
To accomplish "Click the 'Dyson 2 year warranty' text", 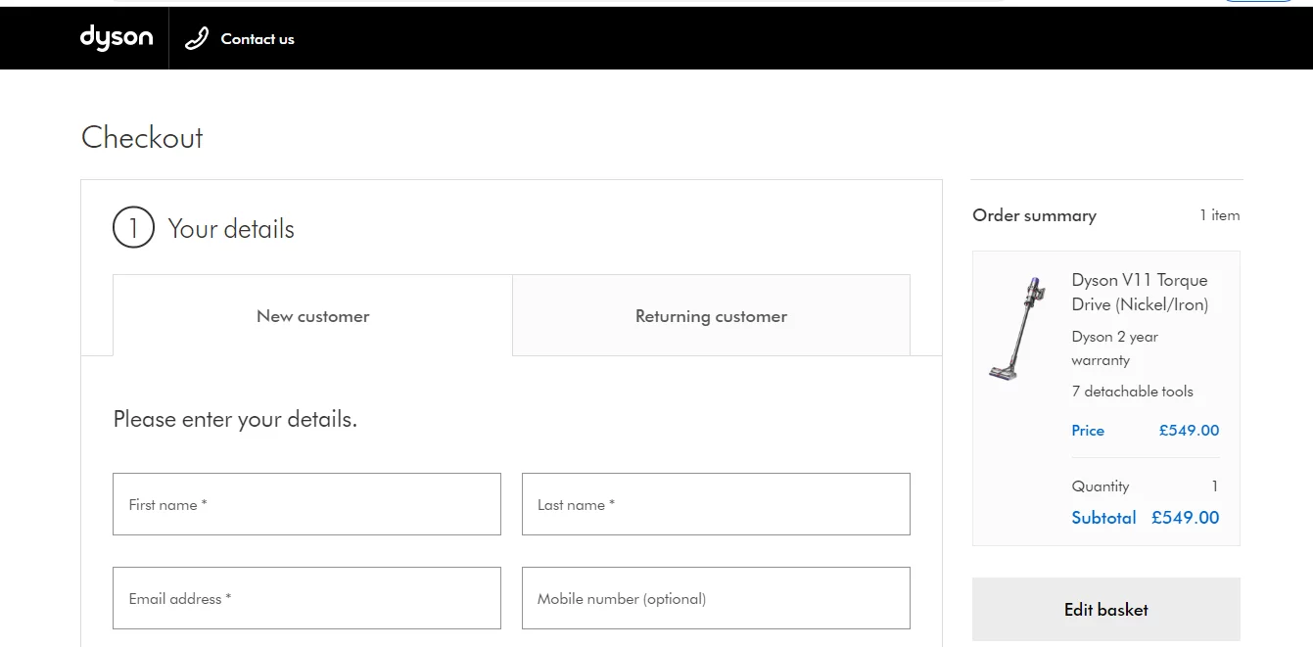I will pyautogui.click(x=1115, y=348).
